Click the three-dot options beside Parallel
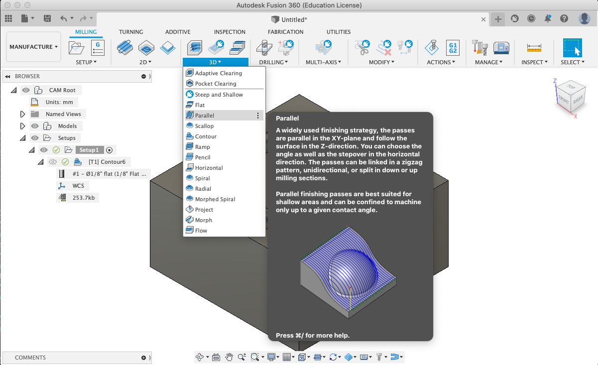598x365 pixels. tap(258, 116)
